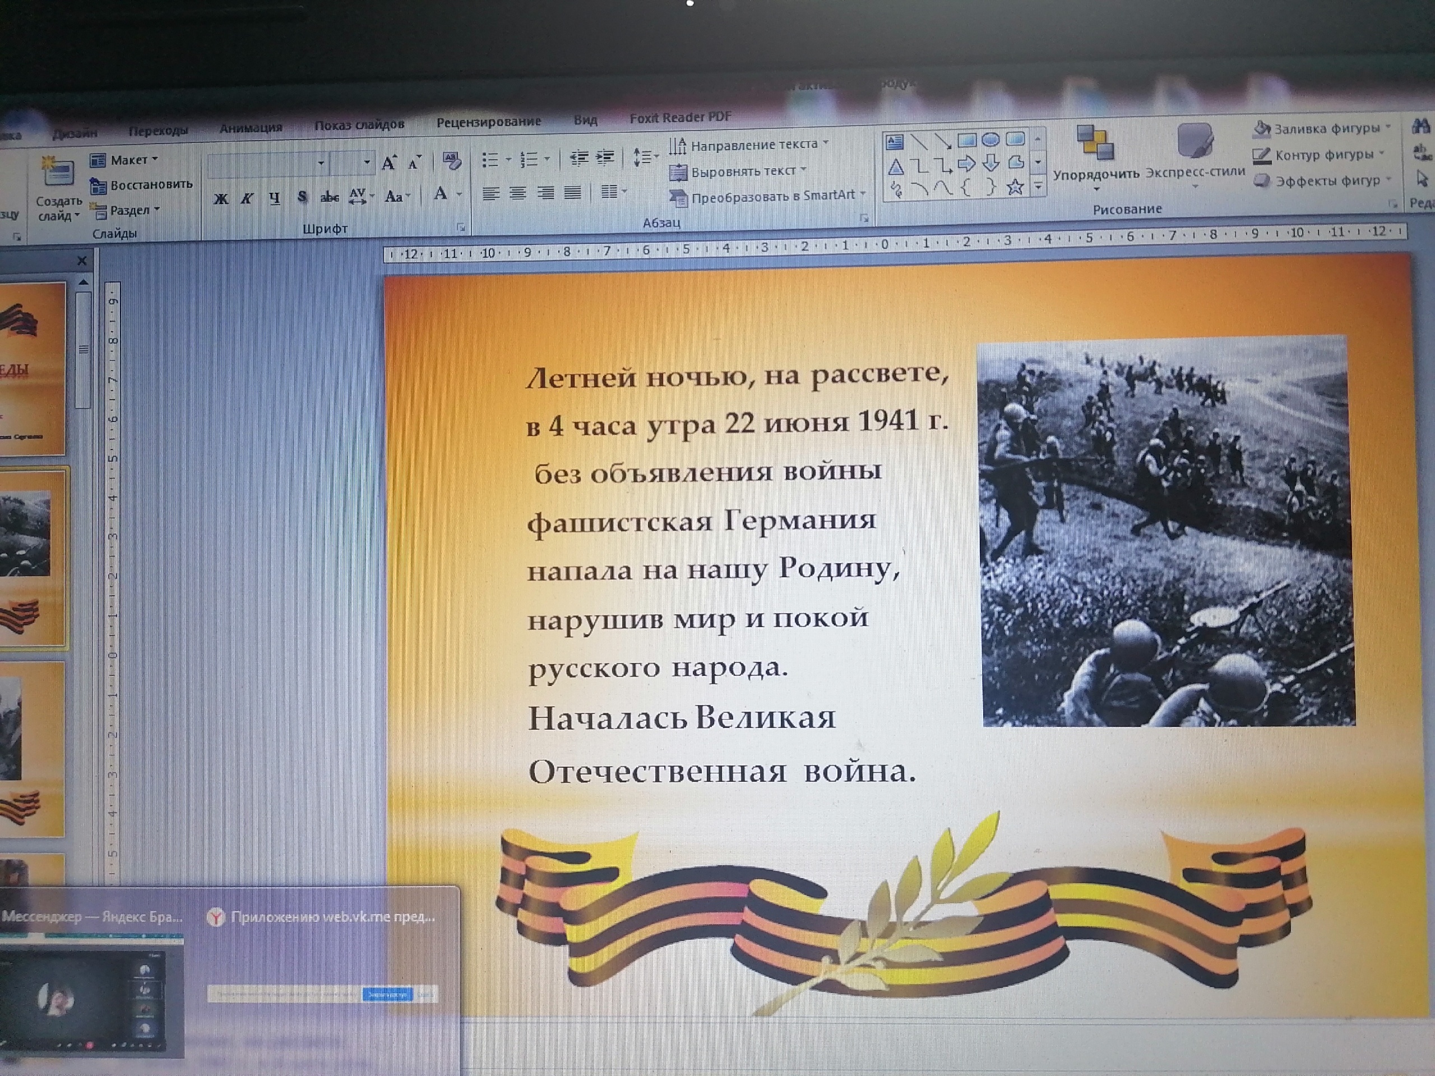Open the Вид ribbon tab
Viewport: 1435px width, 1076px height.
(585, 119)
